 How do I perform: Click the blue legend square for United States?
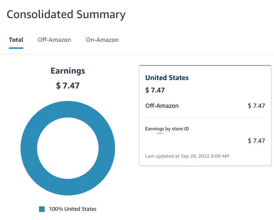click(x=42, y=209)
